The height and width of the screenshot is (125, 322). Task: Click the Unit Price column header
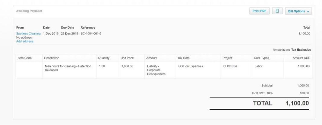coord(127,58)
